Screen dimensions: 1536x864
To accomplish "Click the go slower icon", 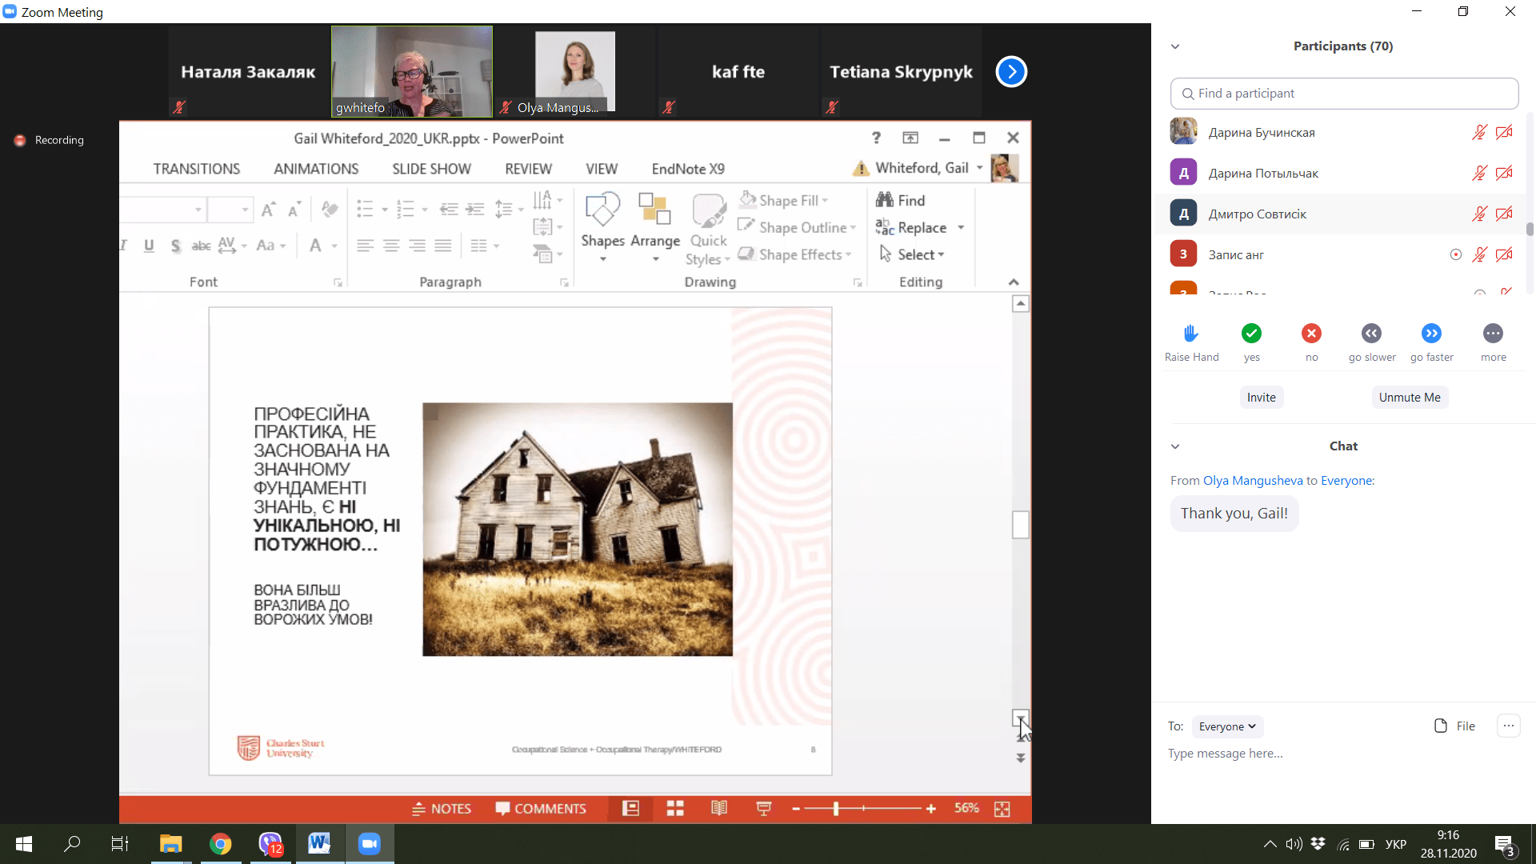I will (x=1371, y=334).
